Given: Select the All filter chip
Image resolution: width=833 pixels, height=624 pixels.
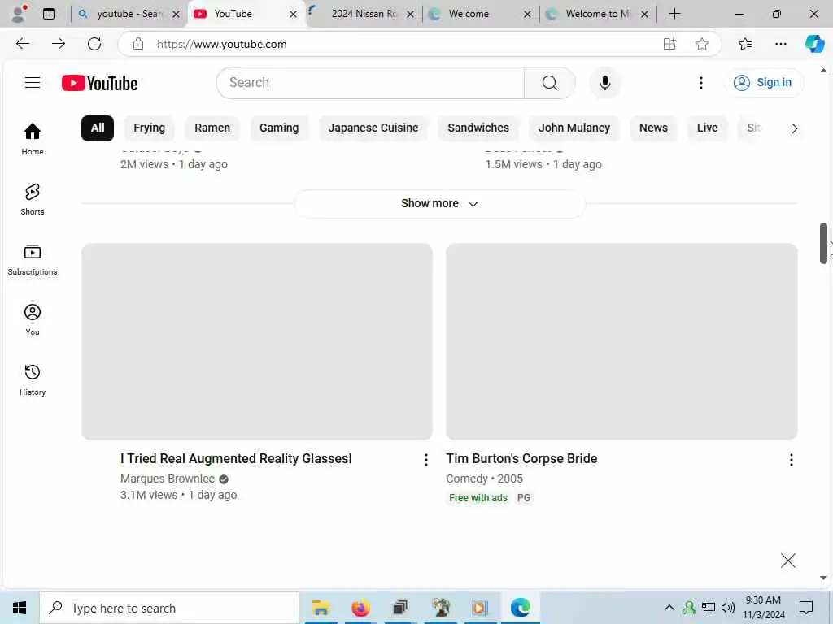Looking at the screenshot, I should tap(98, 128).
